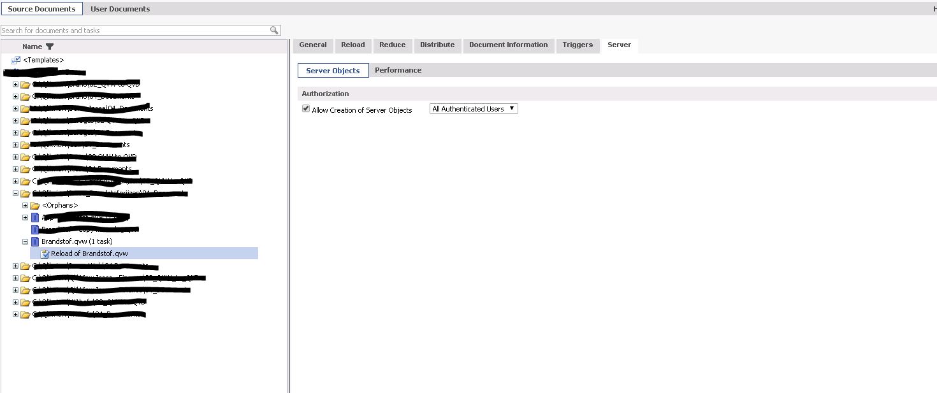Image resolution: width=937 pixels, height=393 pixels.
Task: Select the Server tab
Action: tap(620, 45)
